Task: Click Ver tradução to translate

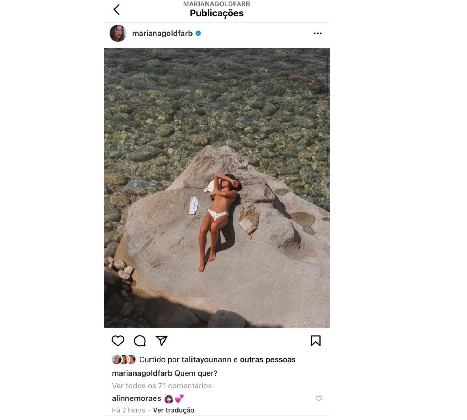Action: (x=174, y=410)
